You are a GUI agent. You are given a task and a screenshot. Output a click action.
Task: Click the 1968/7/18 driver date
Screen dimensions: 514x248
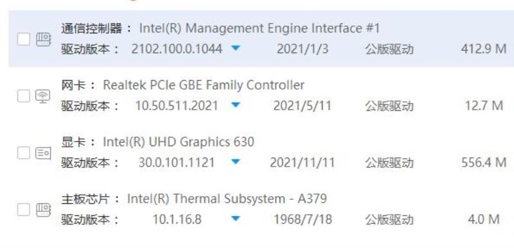pyautogui.click(x=303, y=219)
